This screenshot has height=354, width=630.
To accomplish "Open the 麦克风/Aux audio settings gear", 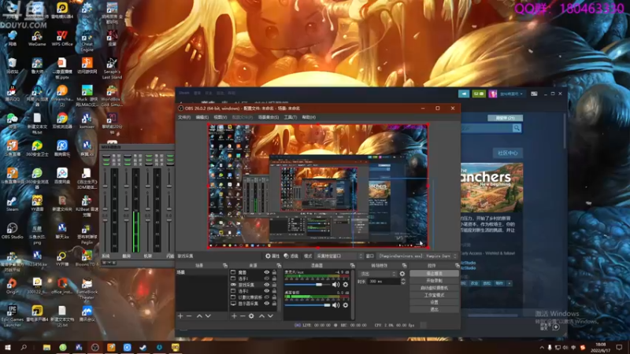I will 346,285.
